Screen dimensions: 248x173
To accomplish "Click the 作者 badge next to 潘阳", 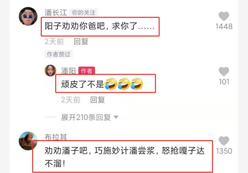I will pyautogui.click(x=87, y=71).
